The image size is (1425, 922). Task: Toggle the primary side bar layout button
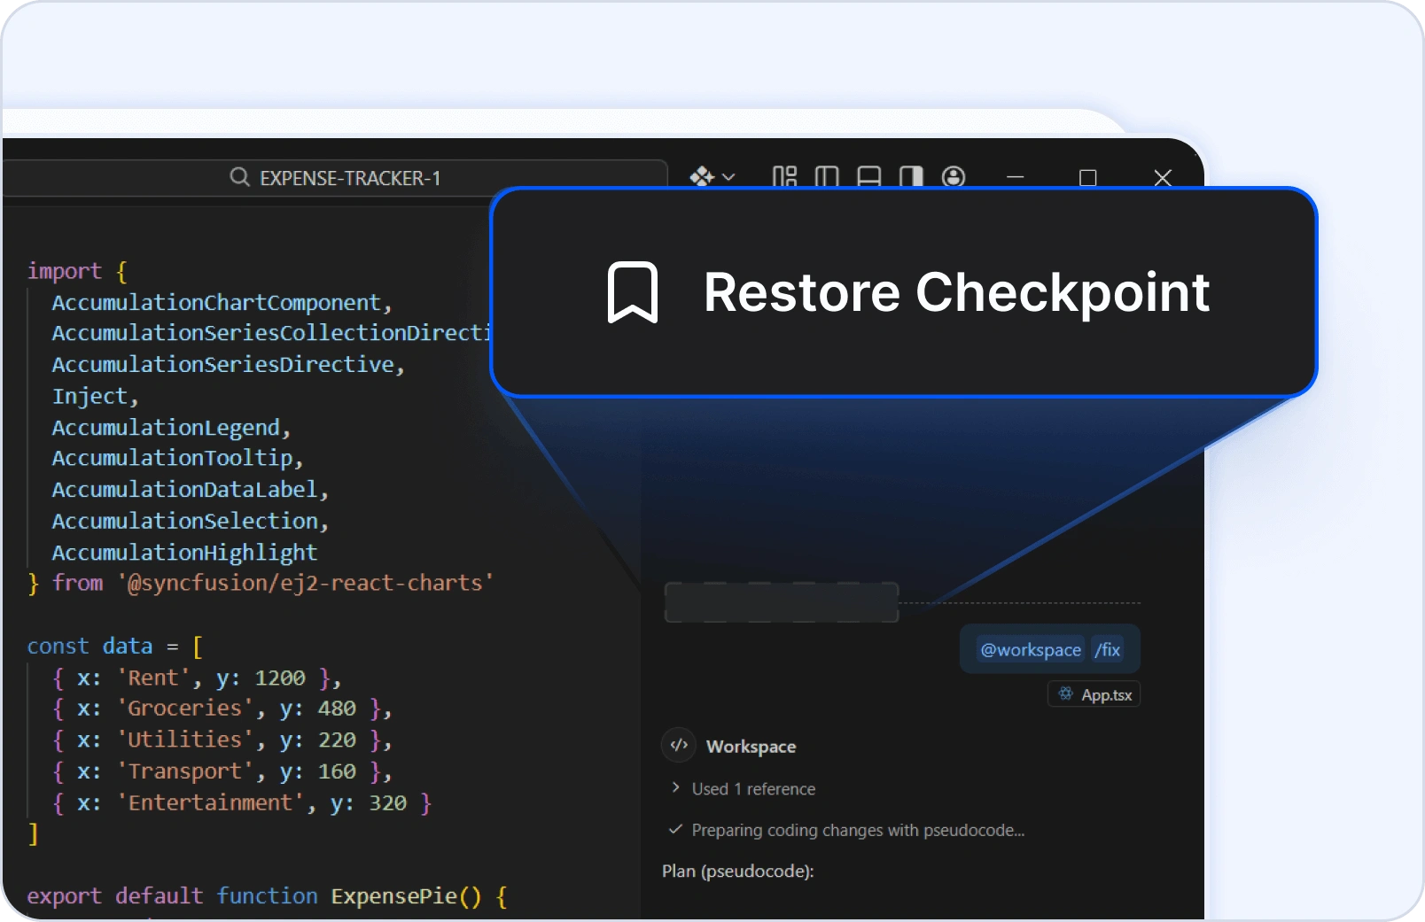tap(826, 177)
